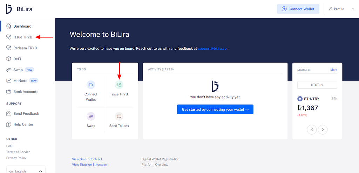
Task: Open Platform Overview link
Action: click(155, 164)
